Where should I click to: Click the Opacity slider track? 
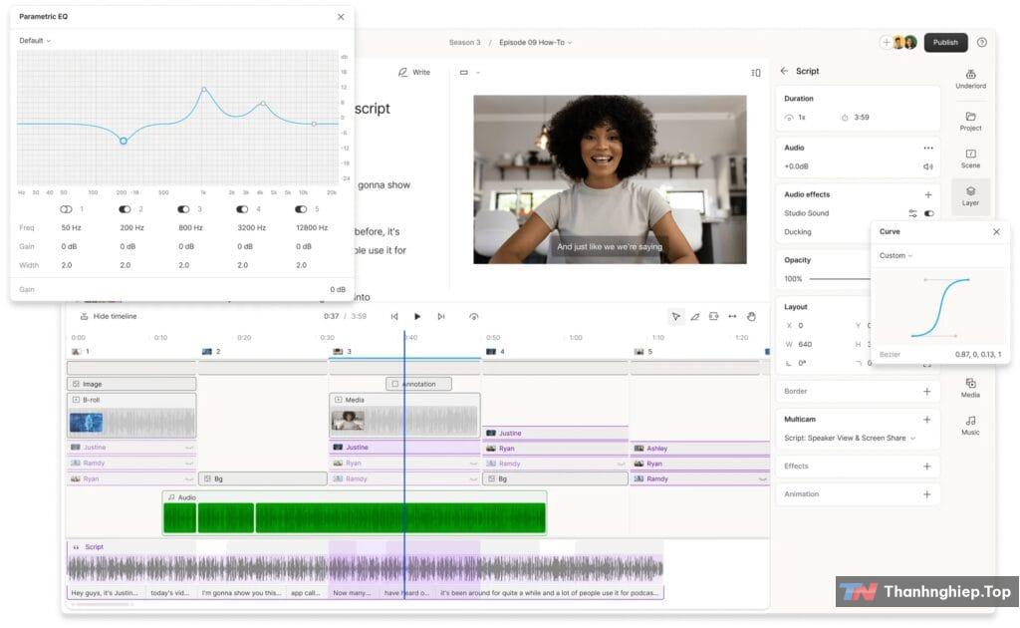click(839, 279)
